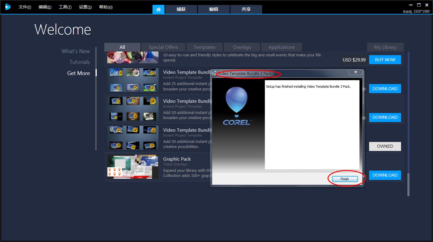Open thumbnail of the OWNED template bundle
433x242 pixels.
133,138
